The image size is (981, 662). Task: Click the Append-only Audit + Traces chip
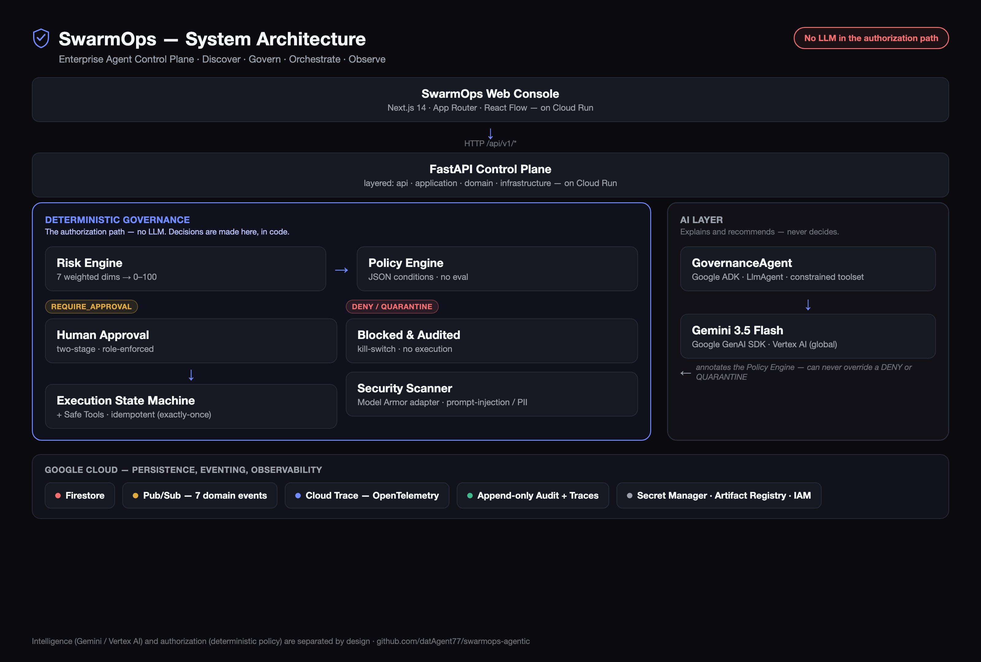pyautogui.click(x=533, y=495)
